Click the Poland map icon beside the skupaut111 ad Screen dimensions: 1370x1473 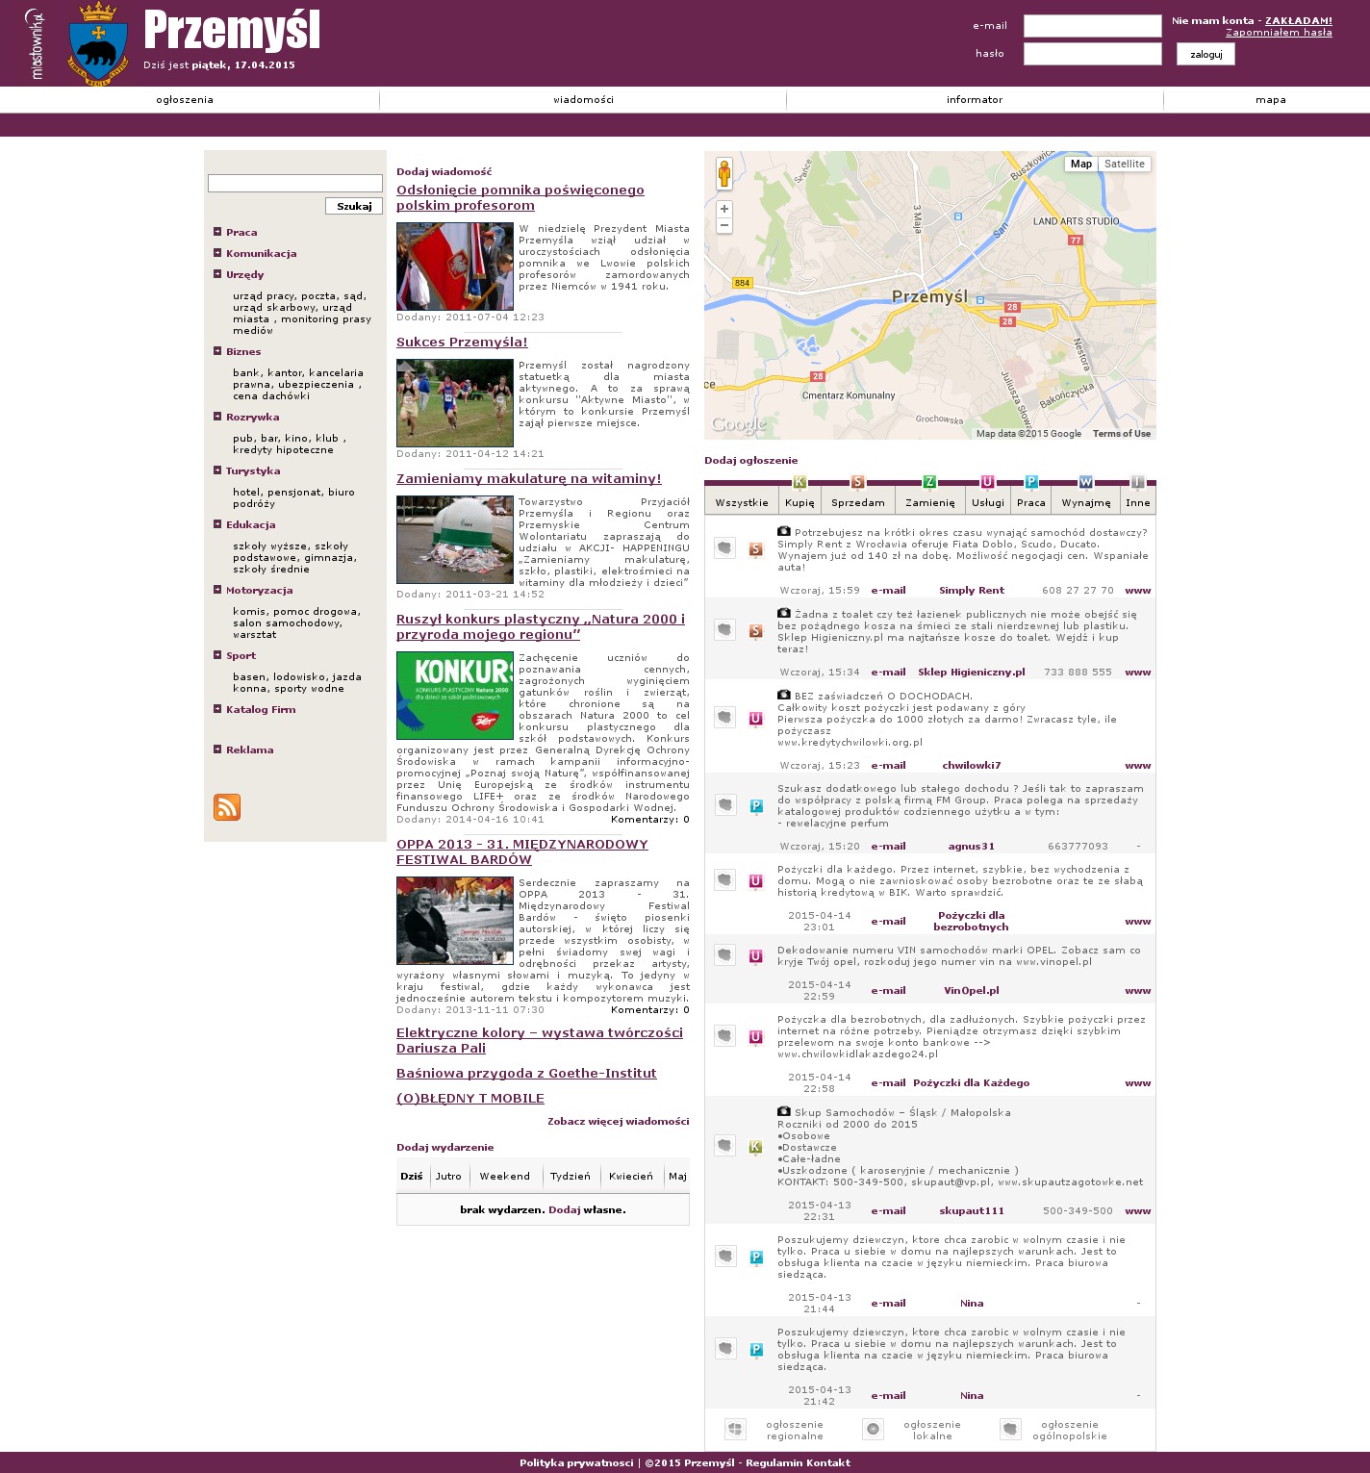pos(724,1145)
